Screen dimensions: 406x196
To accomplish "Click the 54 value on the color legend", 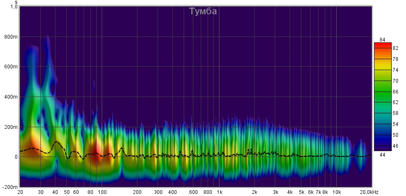I will point(395,124).
